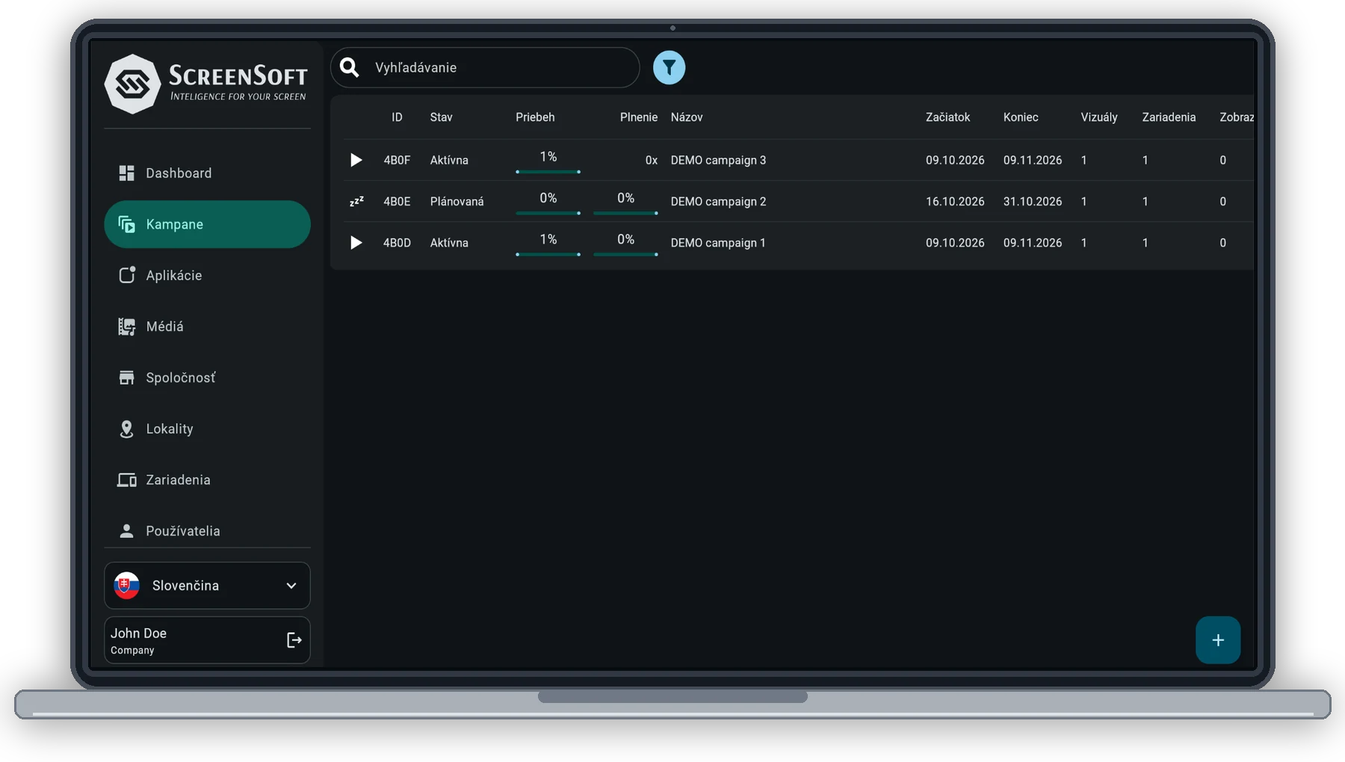1345x762 pixels.
Task: Click end date 31.10.2026
Action: coord(1033,202)
